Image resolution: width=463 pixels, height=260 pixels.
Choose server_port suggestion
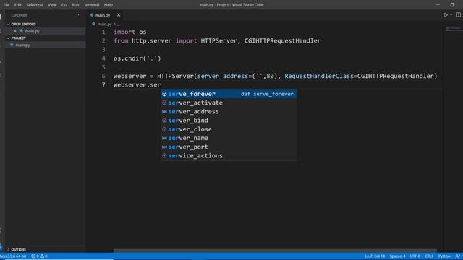pyautogui.click(x=229, y=147)
